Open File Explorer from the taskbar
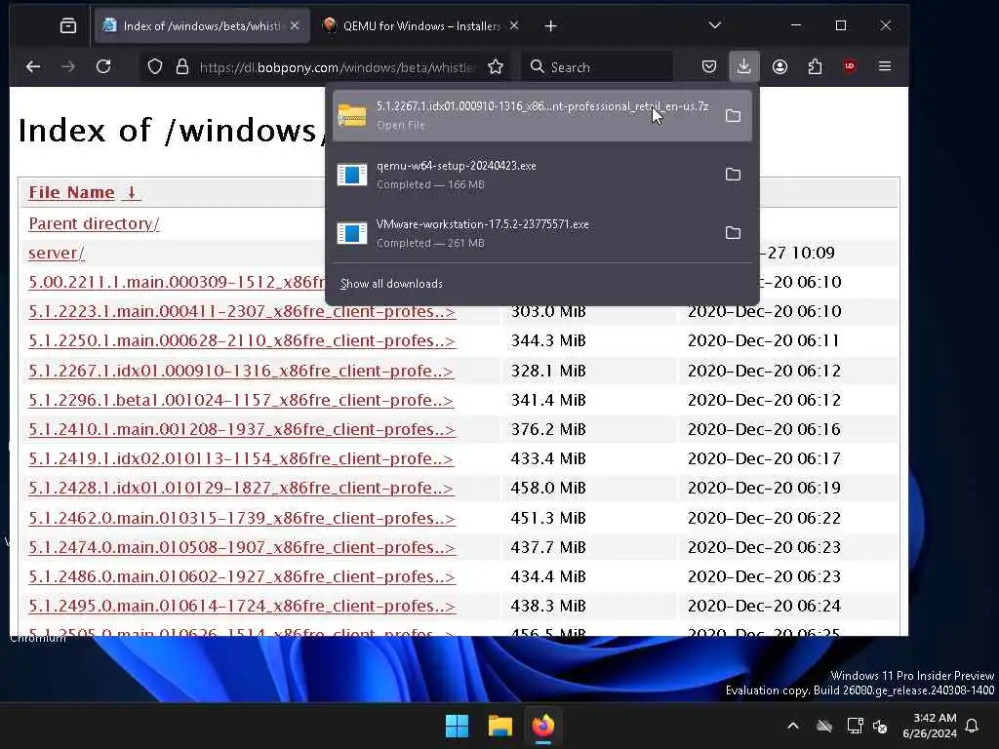 tap(500, 726)
